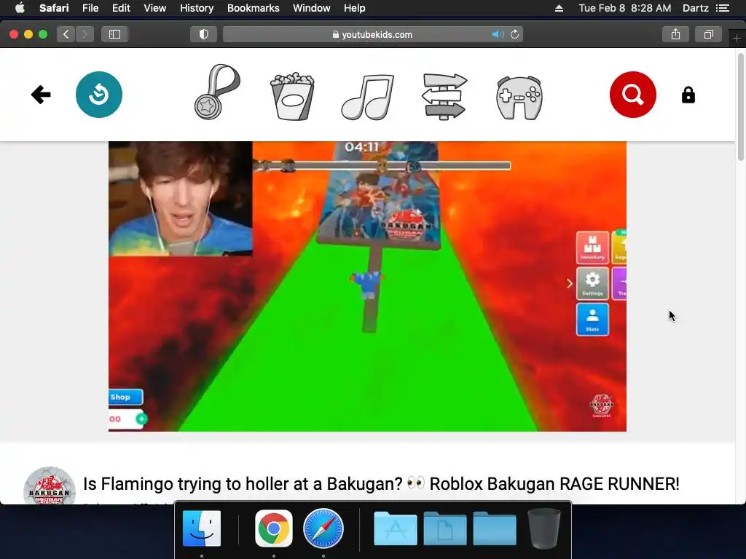Open the Edit menu

click(x=121, y=8)
